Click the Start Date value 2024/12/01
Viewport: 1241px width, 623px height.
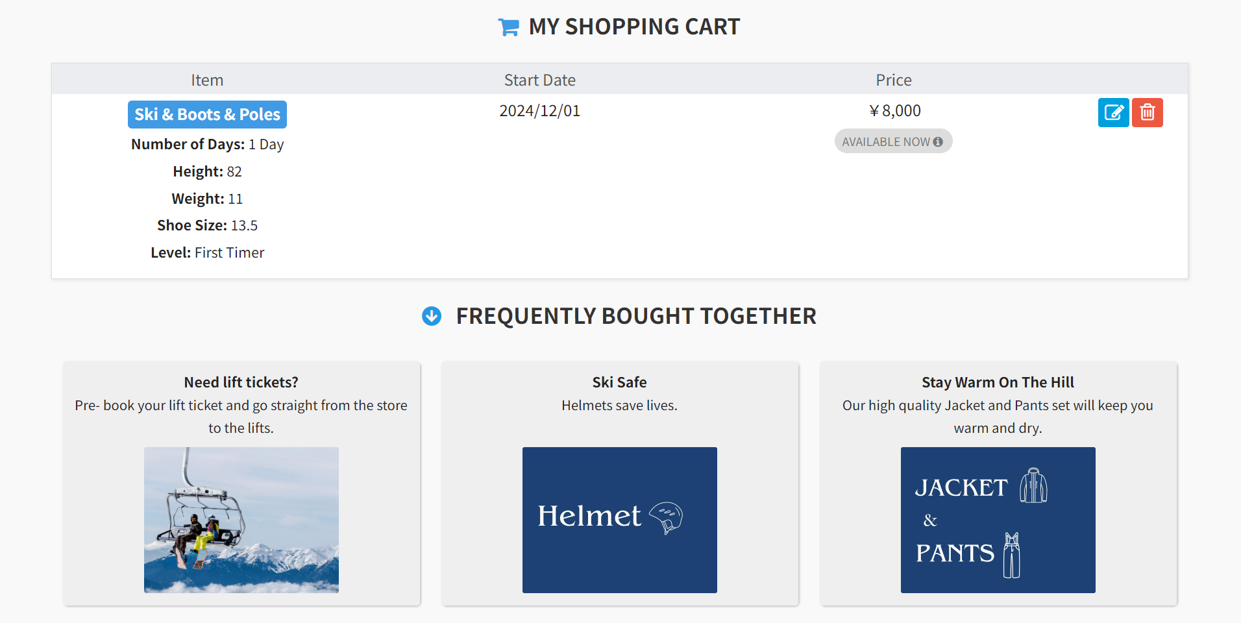539,110
